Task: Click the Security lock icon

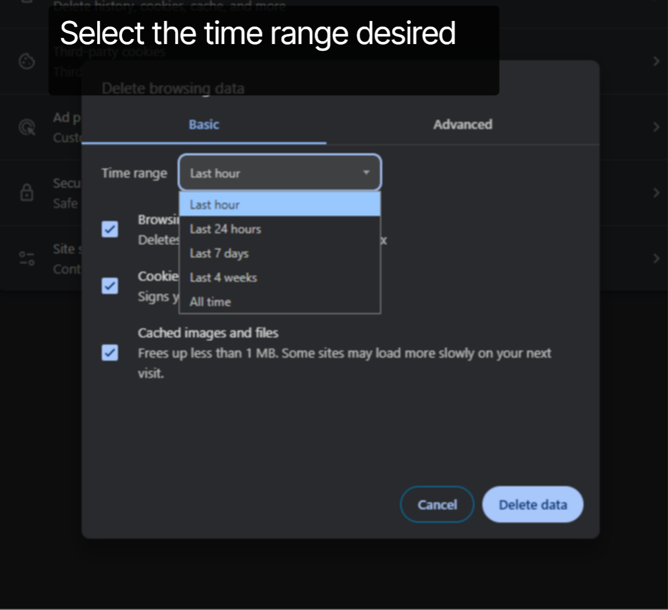Action: 27,193
